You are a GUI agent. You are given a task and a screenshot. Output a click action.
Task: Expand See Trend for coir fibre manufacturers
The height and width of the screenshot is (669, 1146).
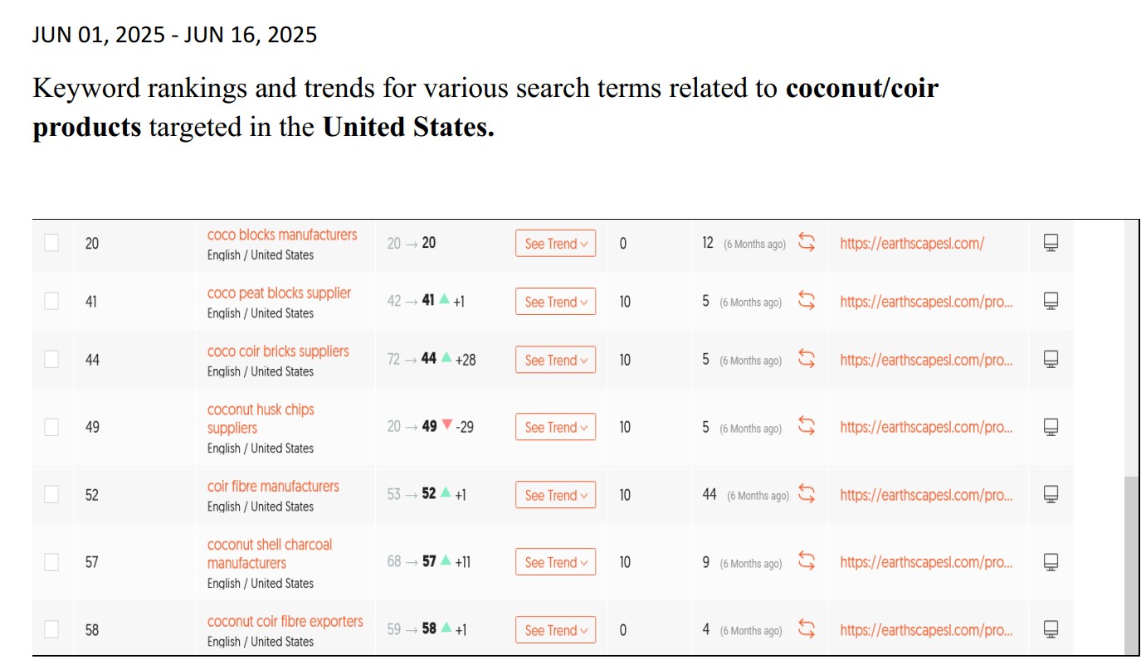point(556,495)
